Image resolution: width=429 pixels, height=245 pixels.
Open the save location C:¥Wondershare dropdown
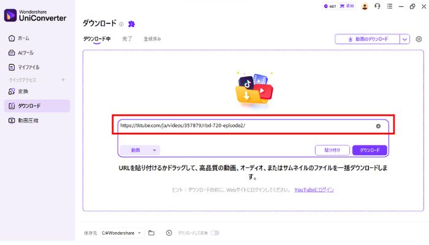pyautogui.click(x=121, y=233)
